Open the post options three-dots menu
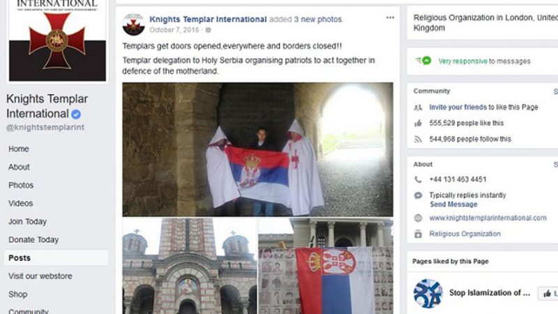 tap(390, 18)
